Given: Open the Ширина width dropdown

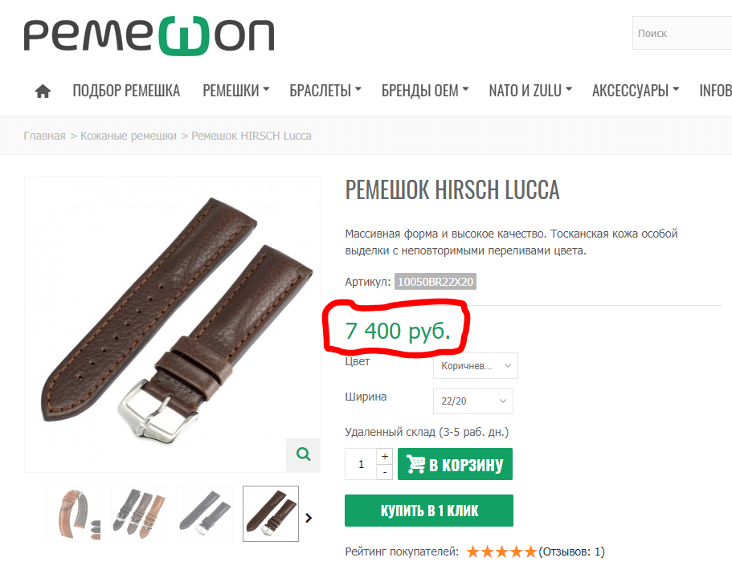Looking at the screenshot, I should pos(473,401).
